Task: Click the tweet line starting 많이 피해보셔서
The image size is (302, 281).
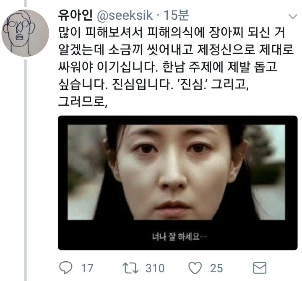Action: click(x=171, y=32)
